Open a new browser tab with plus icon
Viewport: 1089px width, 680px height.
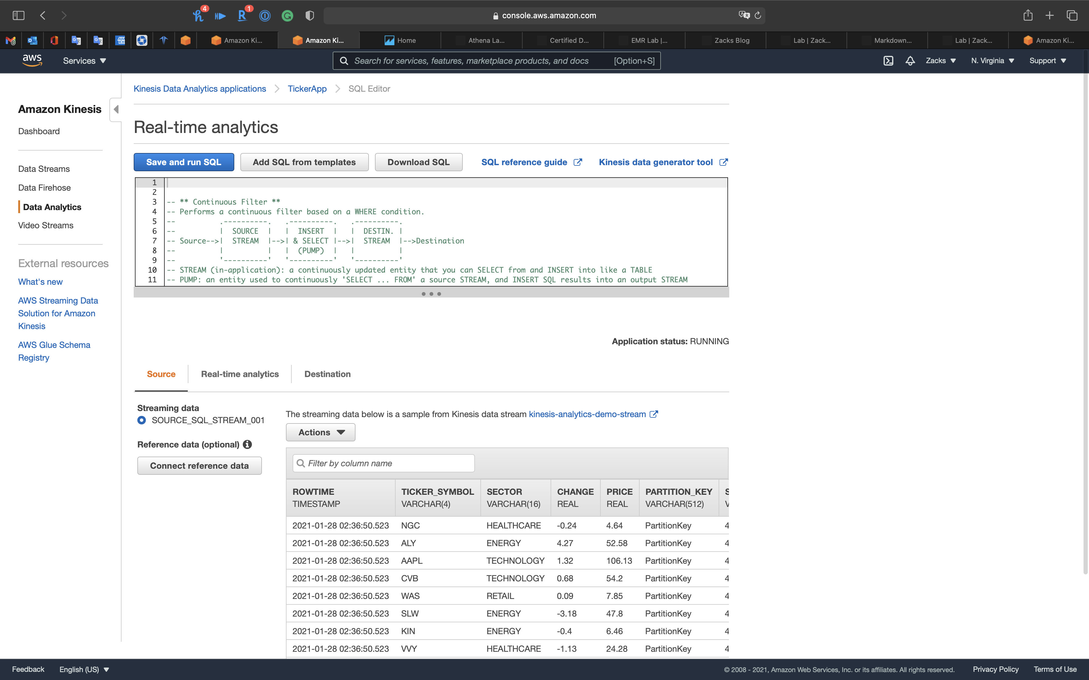(x=1049, y=15)
